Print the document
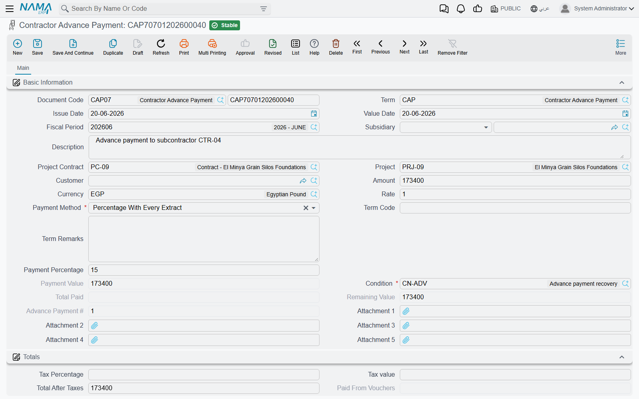This screenshot has height=399, width=639. (x=184, y=47)
